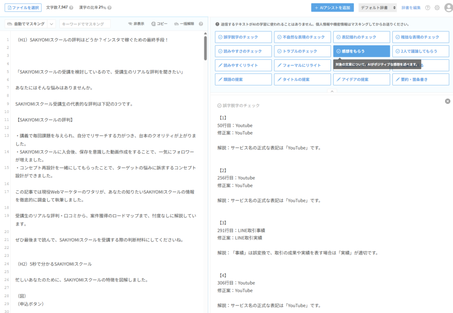Click line 9 SAKIYOMIスクール受講生の代表的な評判 text

coord(74,104)
